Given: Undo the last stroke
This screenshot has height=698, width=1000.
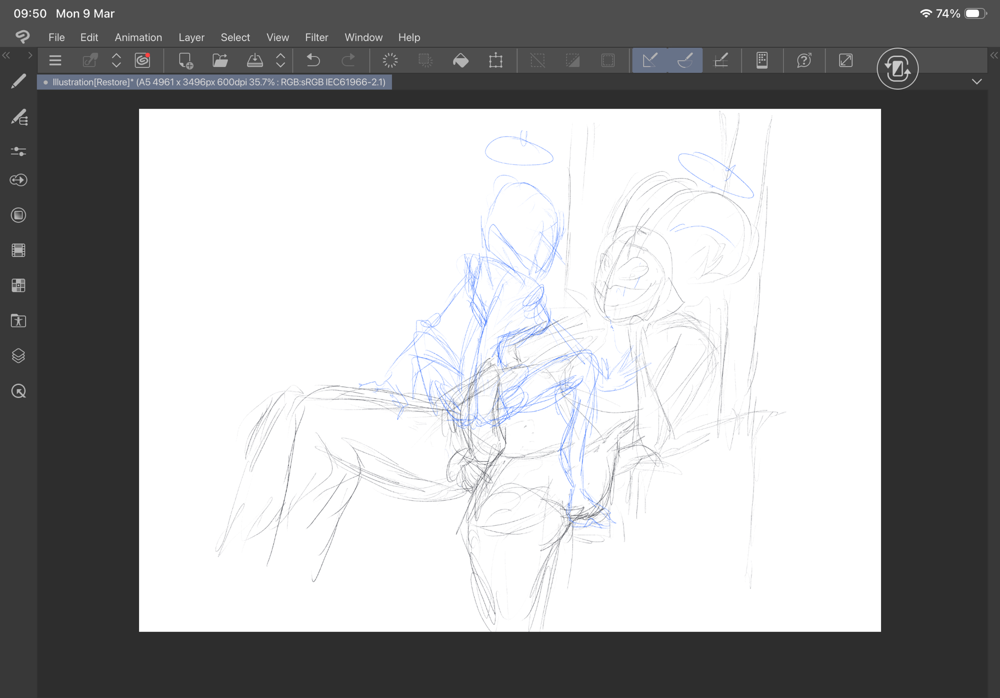Looking at the screenshot, I should 313,60.
